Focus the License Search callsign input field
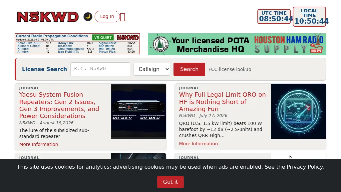Screen dimensions: 341x192 [100, 69]
